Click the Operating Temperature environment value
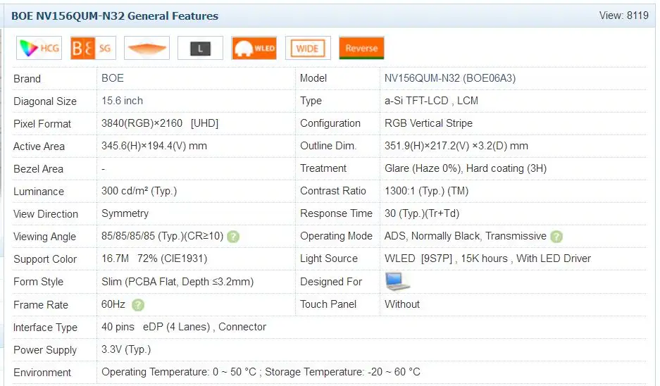This screenshot has height=386, width=660. (261, 372)
